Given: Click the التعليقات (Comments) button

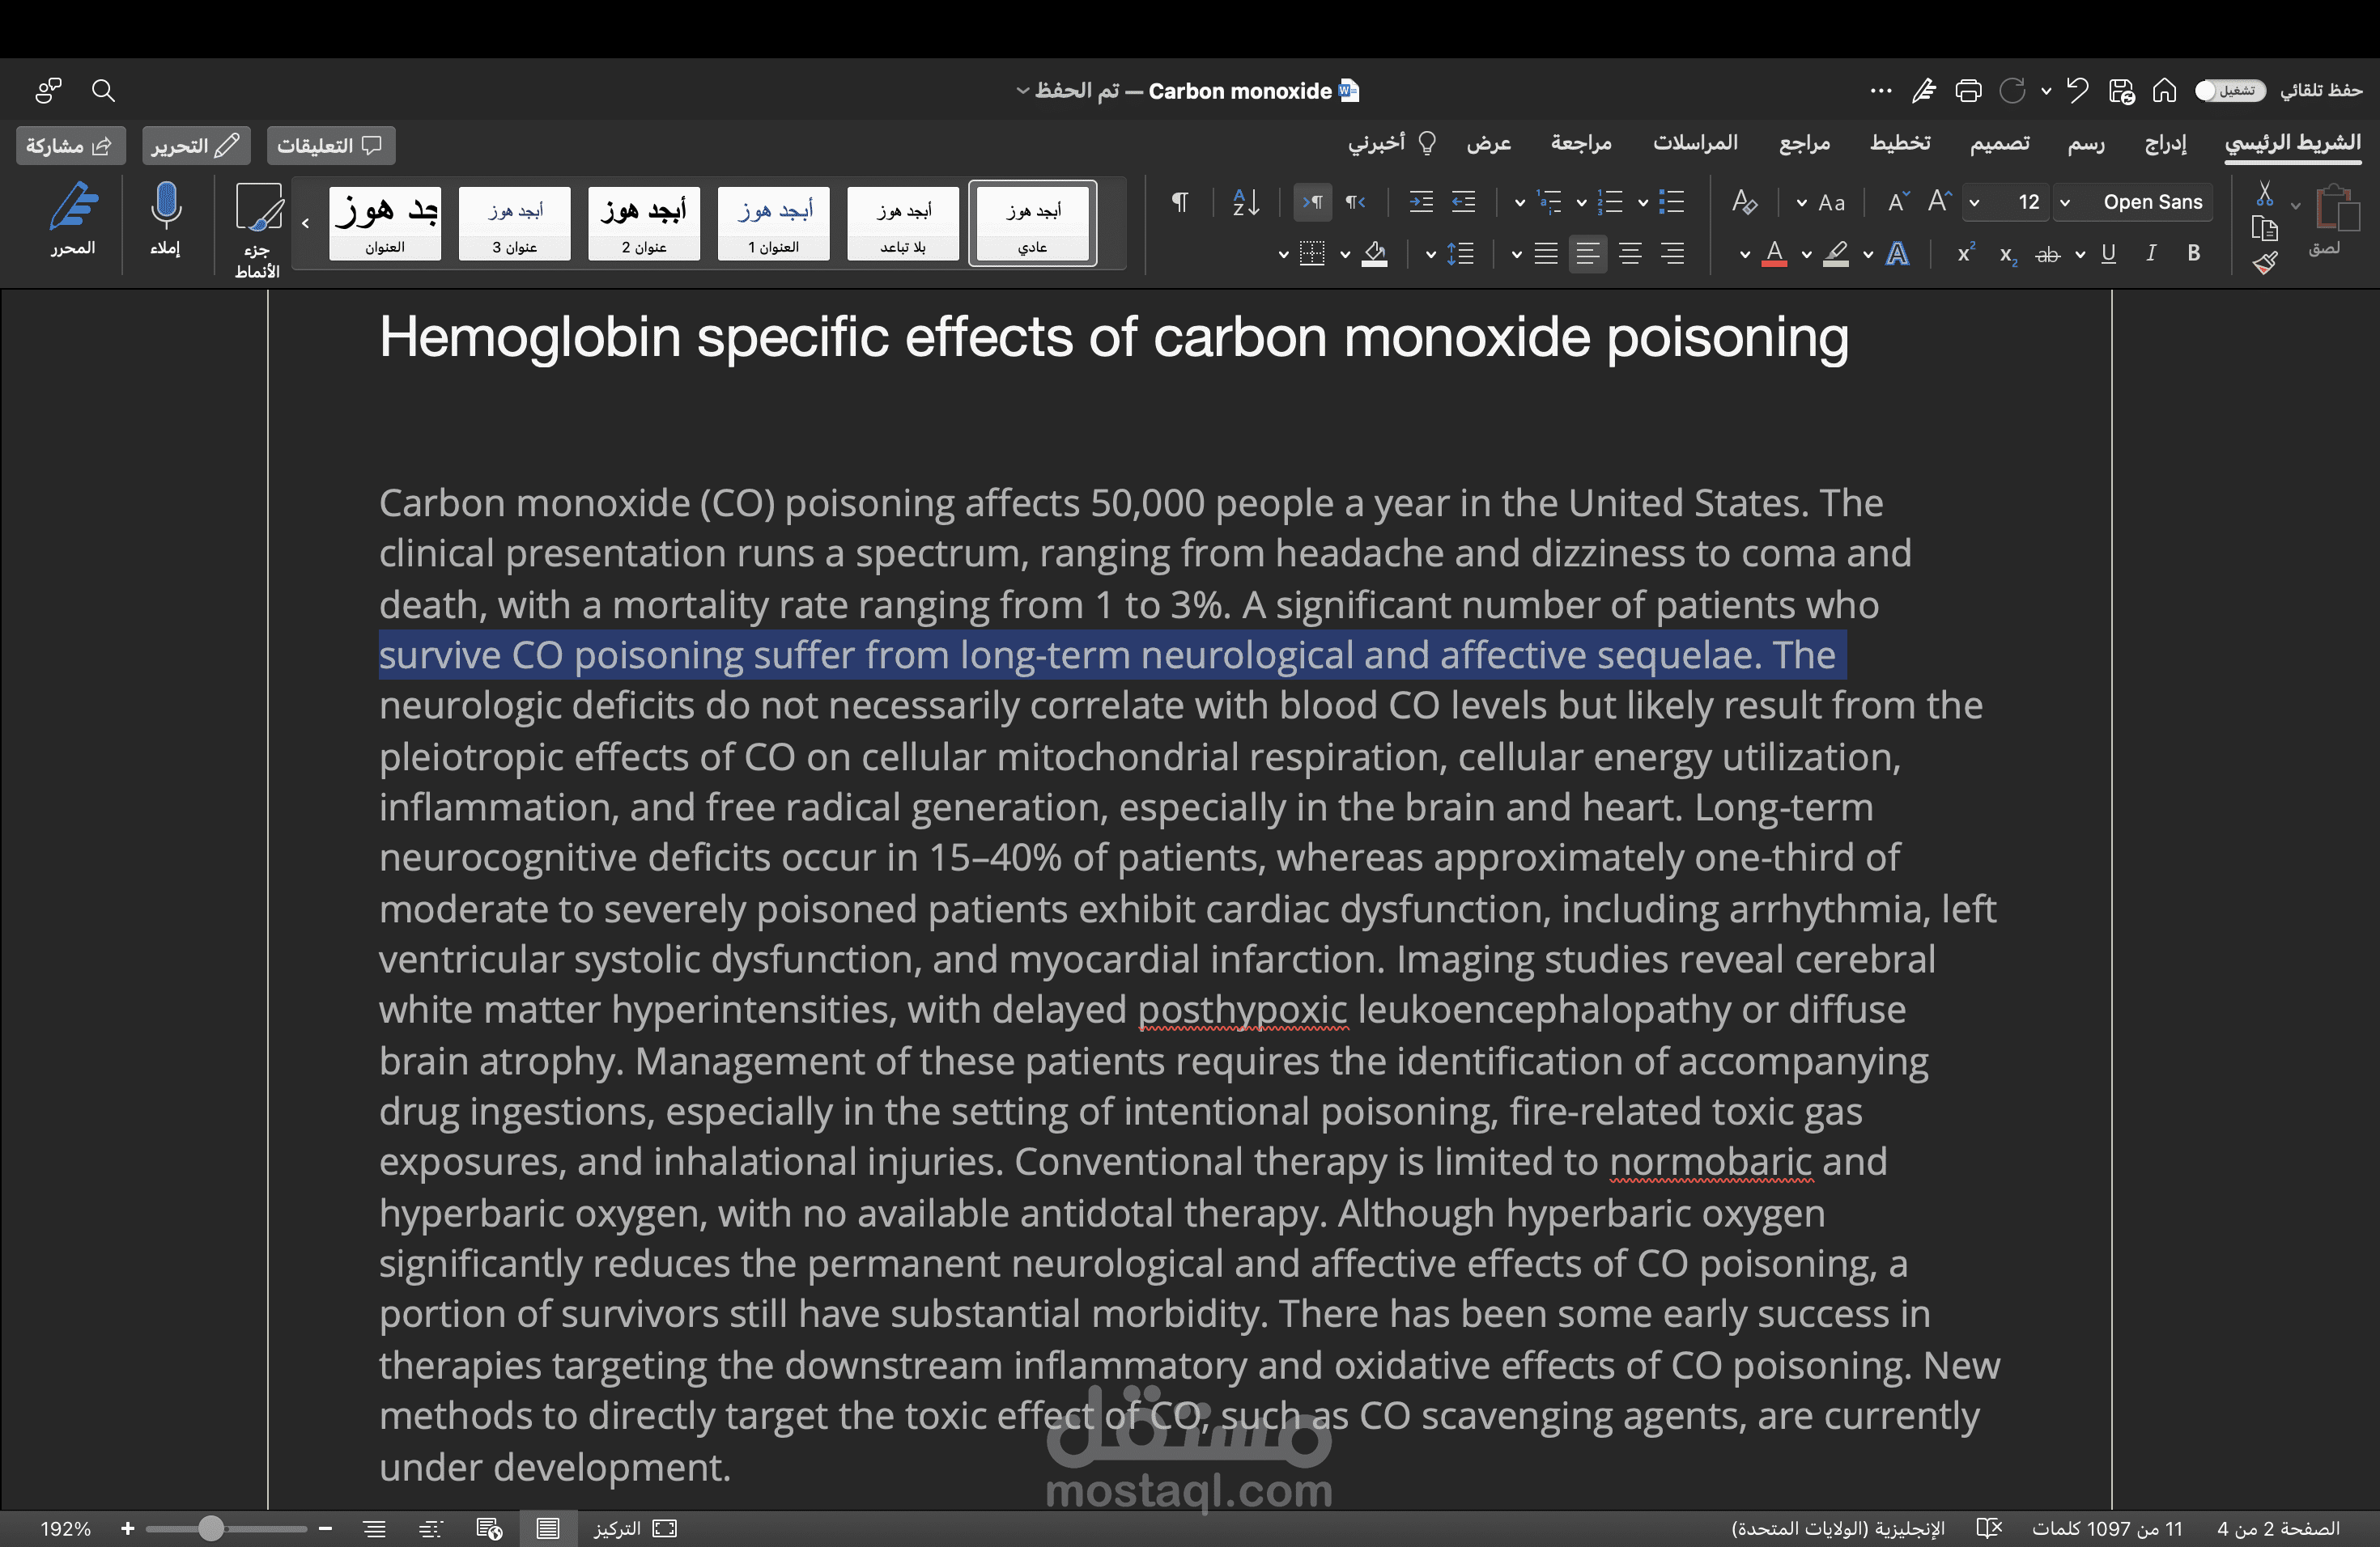Looking at the screenshot, I should click(331, 146).
